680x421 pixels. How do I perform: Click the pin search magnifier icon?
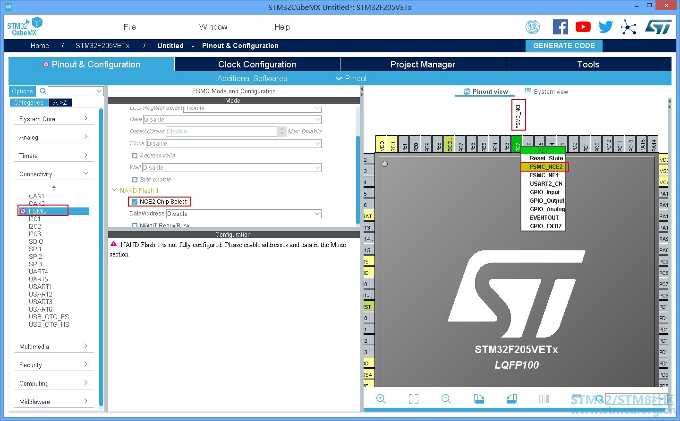coord(600,399)
